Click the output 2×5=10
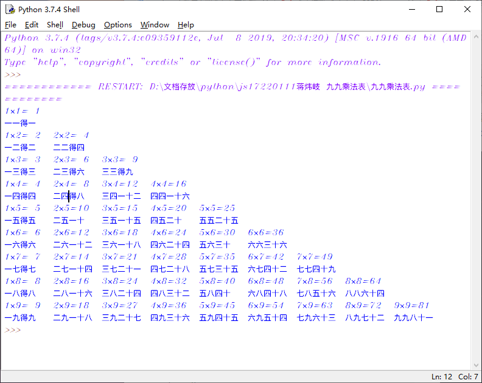The height and width of the screenshot is (383, 482). pos(71,208)
